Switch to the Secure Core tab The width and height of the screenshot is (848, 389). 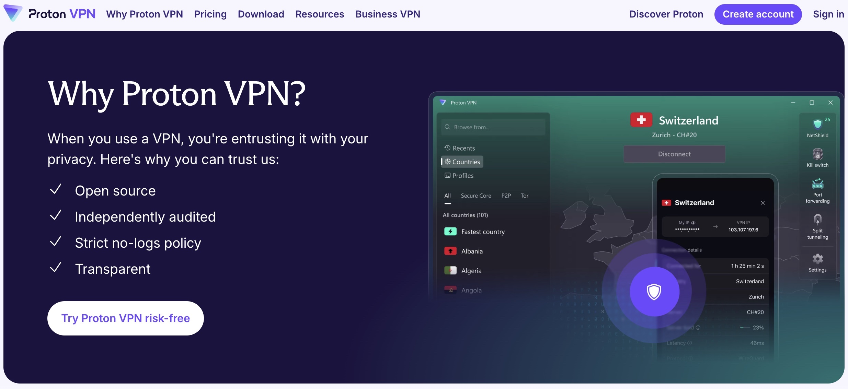(x=476, y=196)
